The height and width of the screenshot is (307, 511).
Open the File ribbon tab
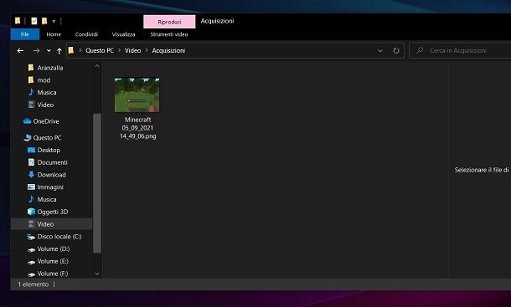pos(25,34)
